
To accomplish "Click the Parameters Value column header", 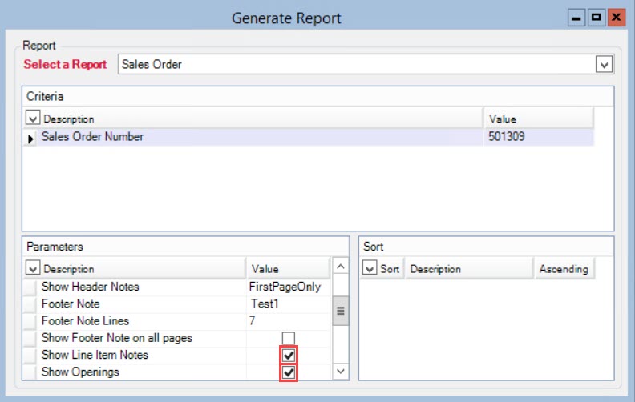I will coord(287,269).
